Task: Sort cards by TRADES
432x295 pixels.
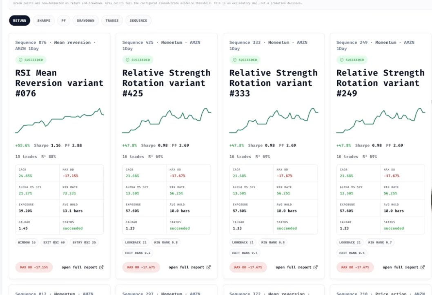Action: click(112, 20)
